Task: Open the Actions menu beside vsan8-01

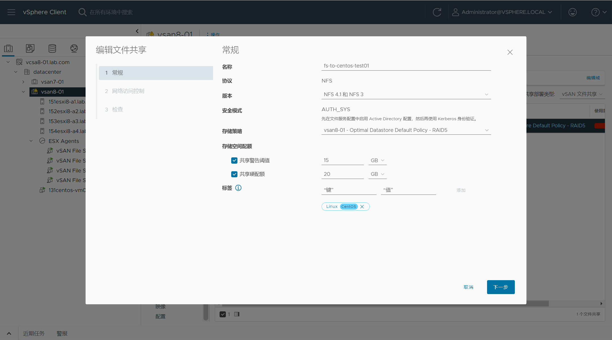Action: point(213,34)
